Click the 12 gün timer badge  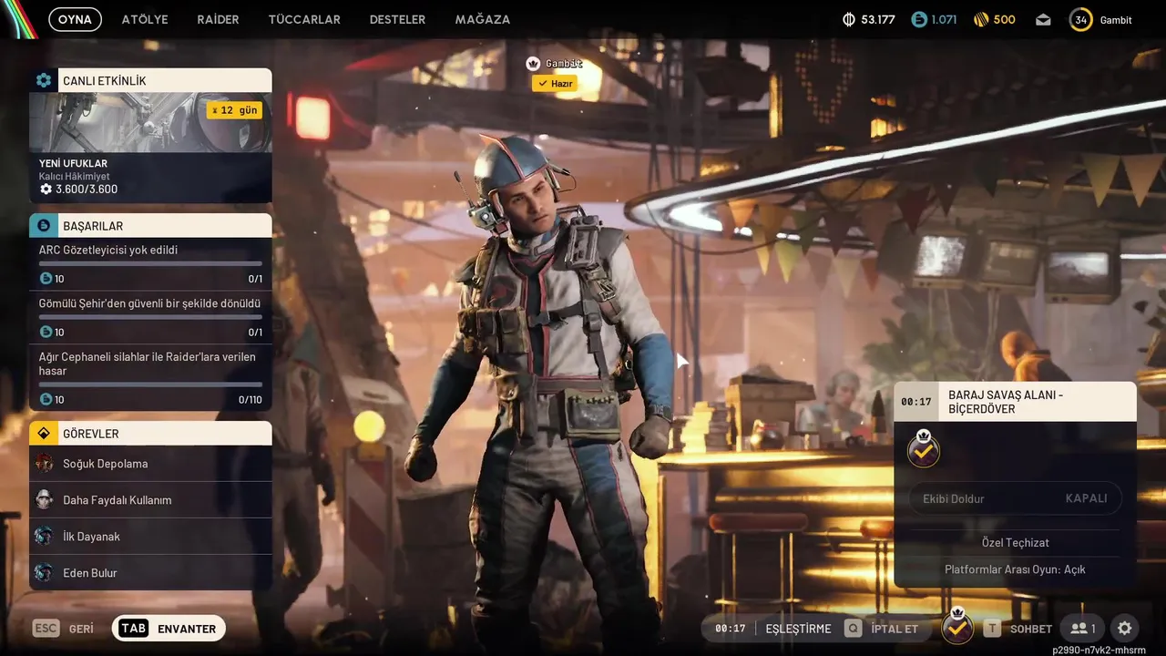[x=234, y=110]
